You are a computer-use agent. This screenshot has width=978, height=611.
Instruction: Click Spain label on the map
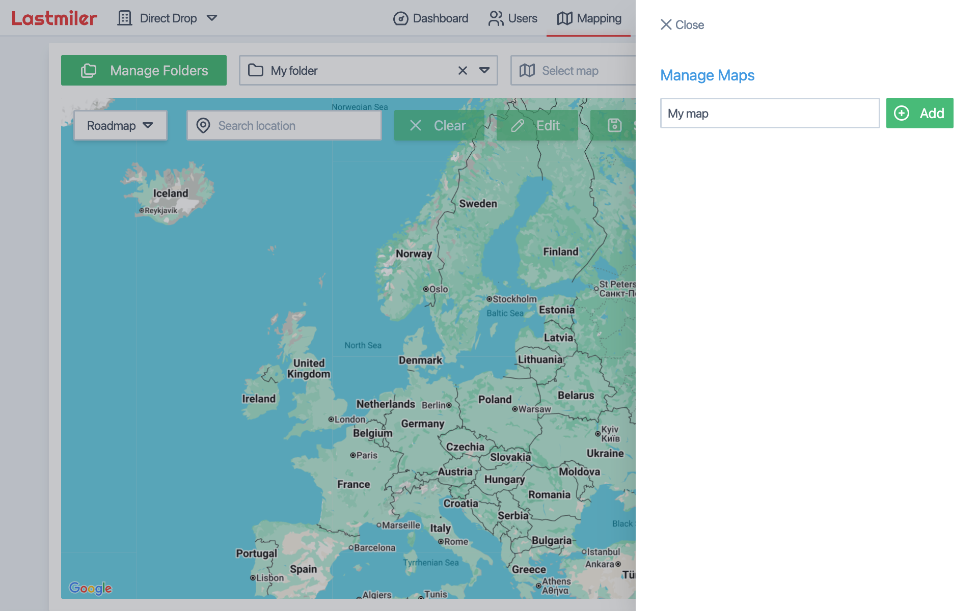303,569
